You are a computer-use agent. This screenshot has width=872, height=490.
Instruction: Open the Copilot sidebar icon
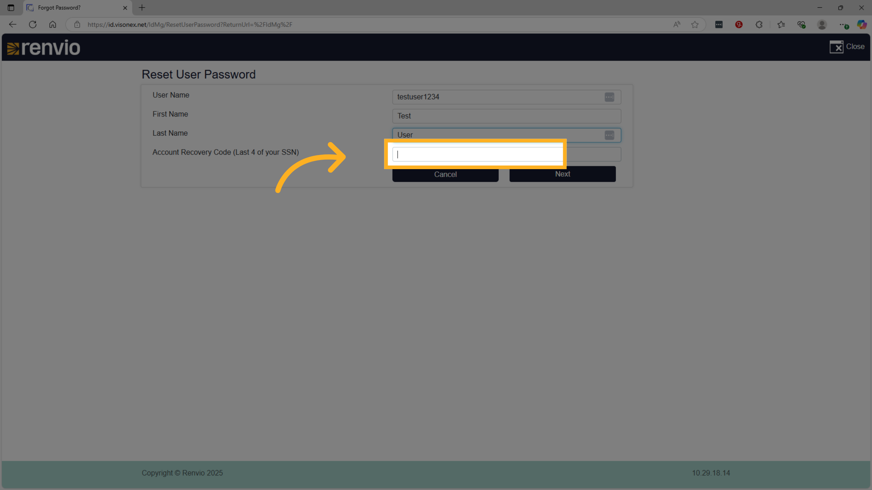[x=862, y=24]
